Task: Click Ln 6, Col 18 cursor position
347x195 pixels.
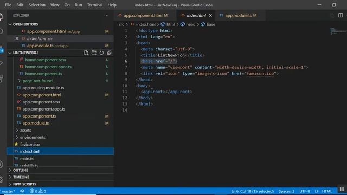Action: point(253,191)
